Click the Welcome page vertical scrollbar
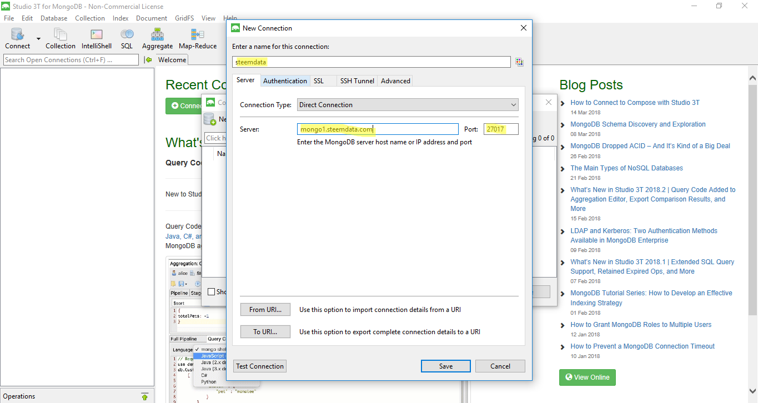758x403 pixels. (x=752, y=200)
